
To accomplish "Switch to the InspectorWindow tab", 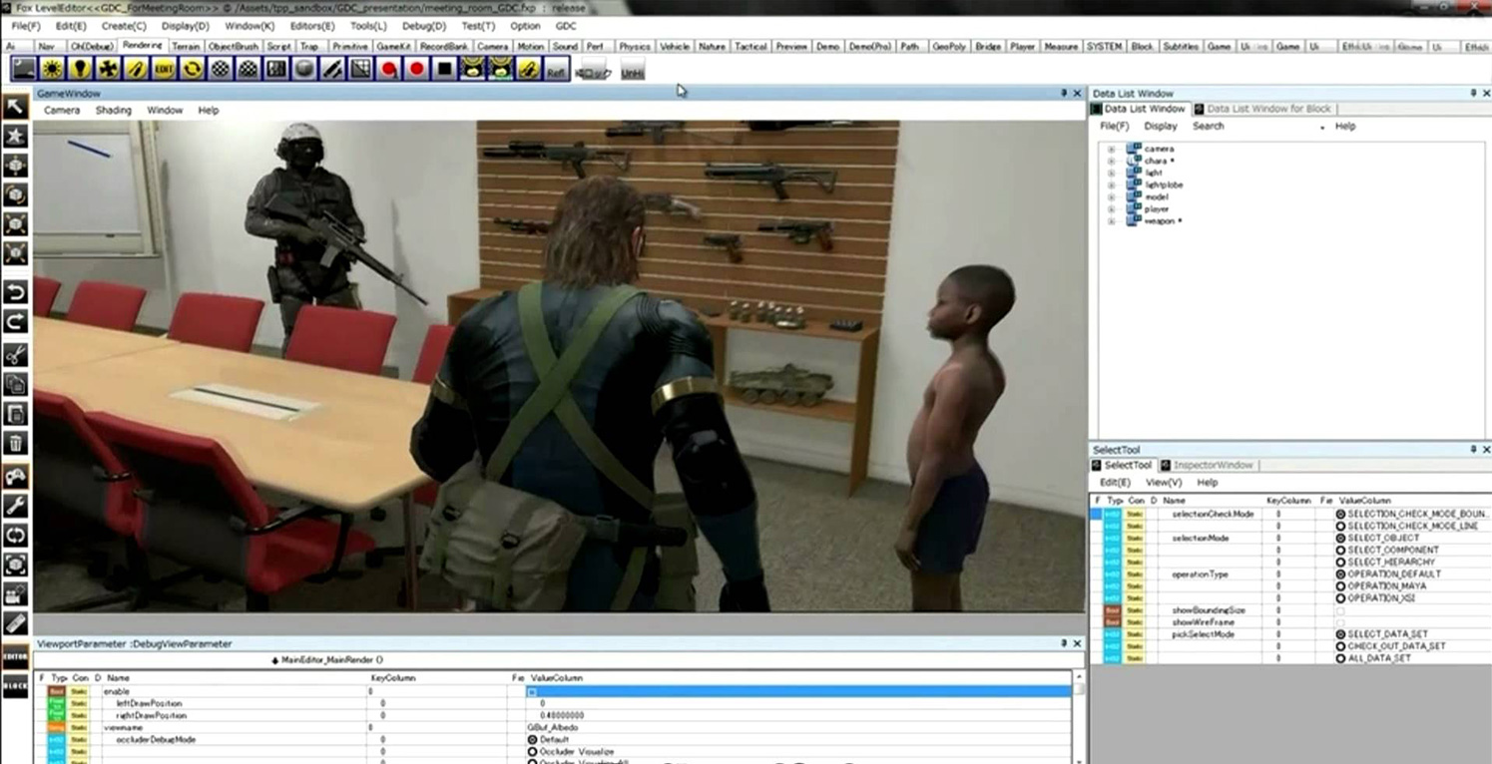I will click(1208, 466).
